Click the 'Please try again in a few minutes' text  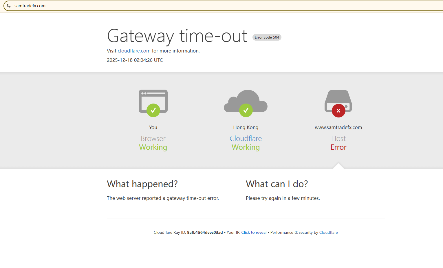(x=283, y=198)
